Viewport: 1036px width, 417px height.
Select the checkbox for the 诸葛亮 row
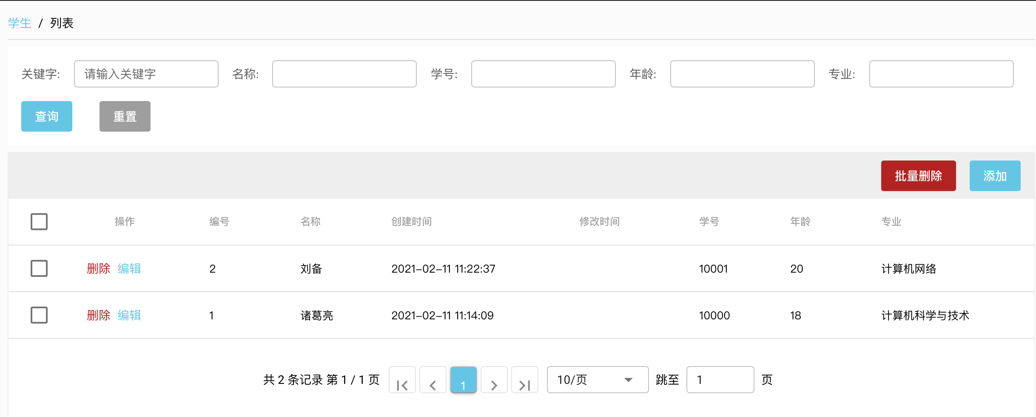tap(39, 315)
